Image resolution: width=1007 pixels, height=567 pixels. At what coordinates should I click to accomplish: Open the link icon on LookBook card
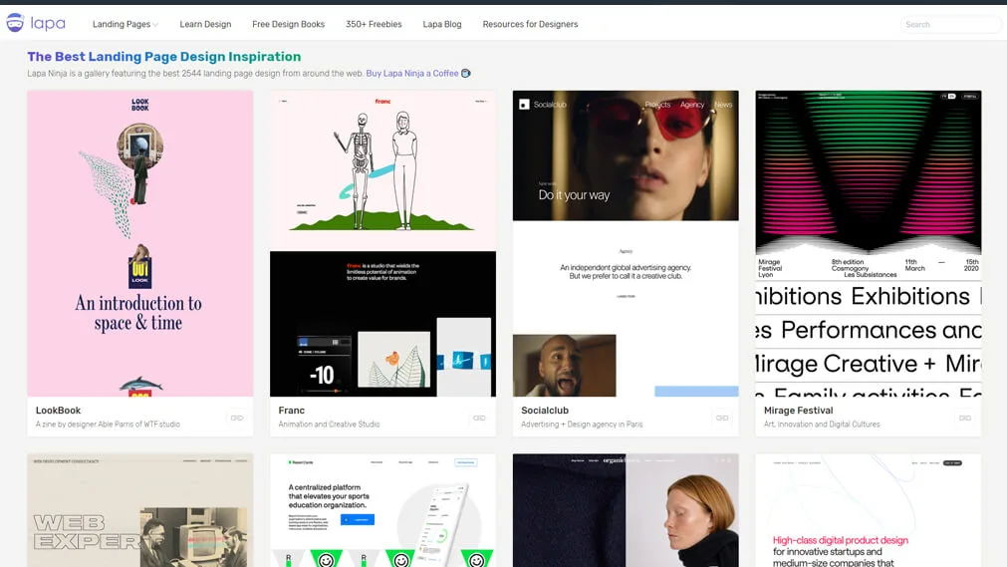point(237,418)
